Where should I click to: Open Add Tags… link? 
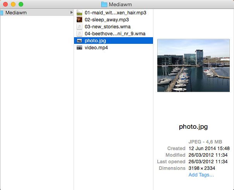[201, 175]
